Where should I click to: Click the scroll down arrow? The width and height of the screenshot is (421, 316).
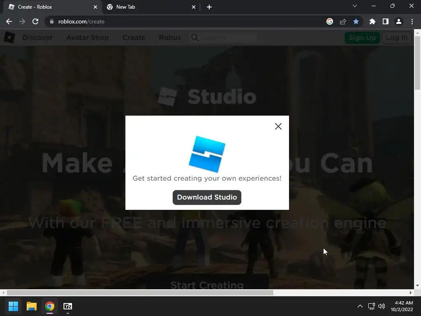click(x=418, y=286)
